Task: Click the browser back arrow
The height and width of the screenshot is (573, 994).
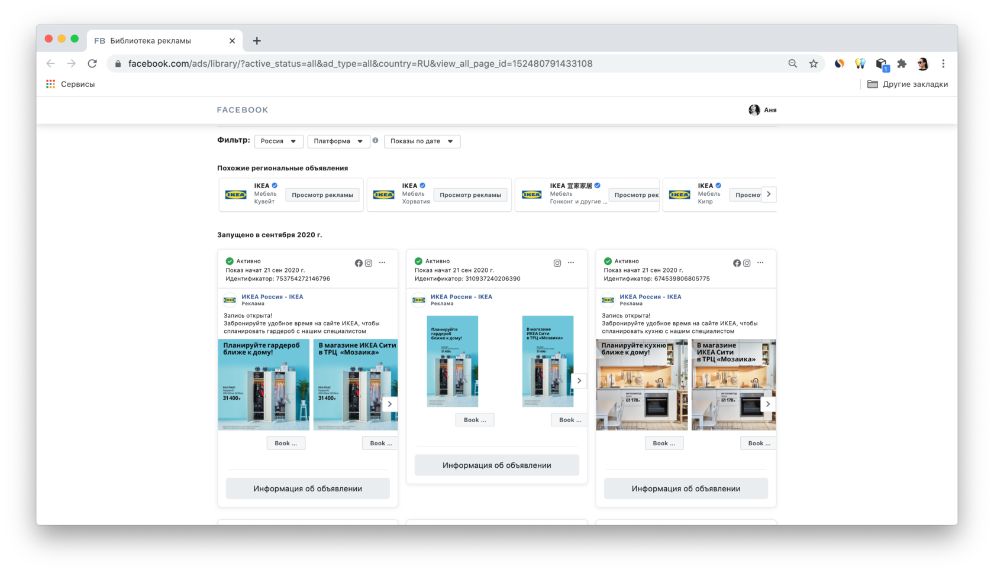Action: [x=51, y=63]
